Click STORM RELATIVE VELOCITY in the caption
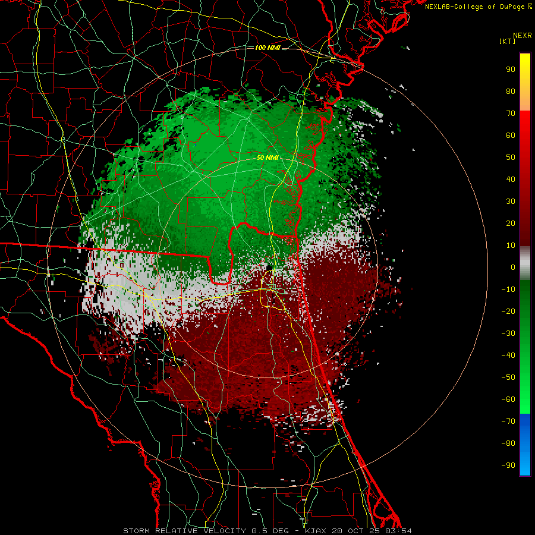Image resolution: width=535 pixels, height=535 pixels. (x=184, y=531)
